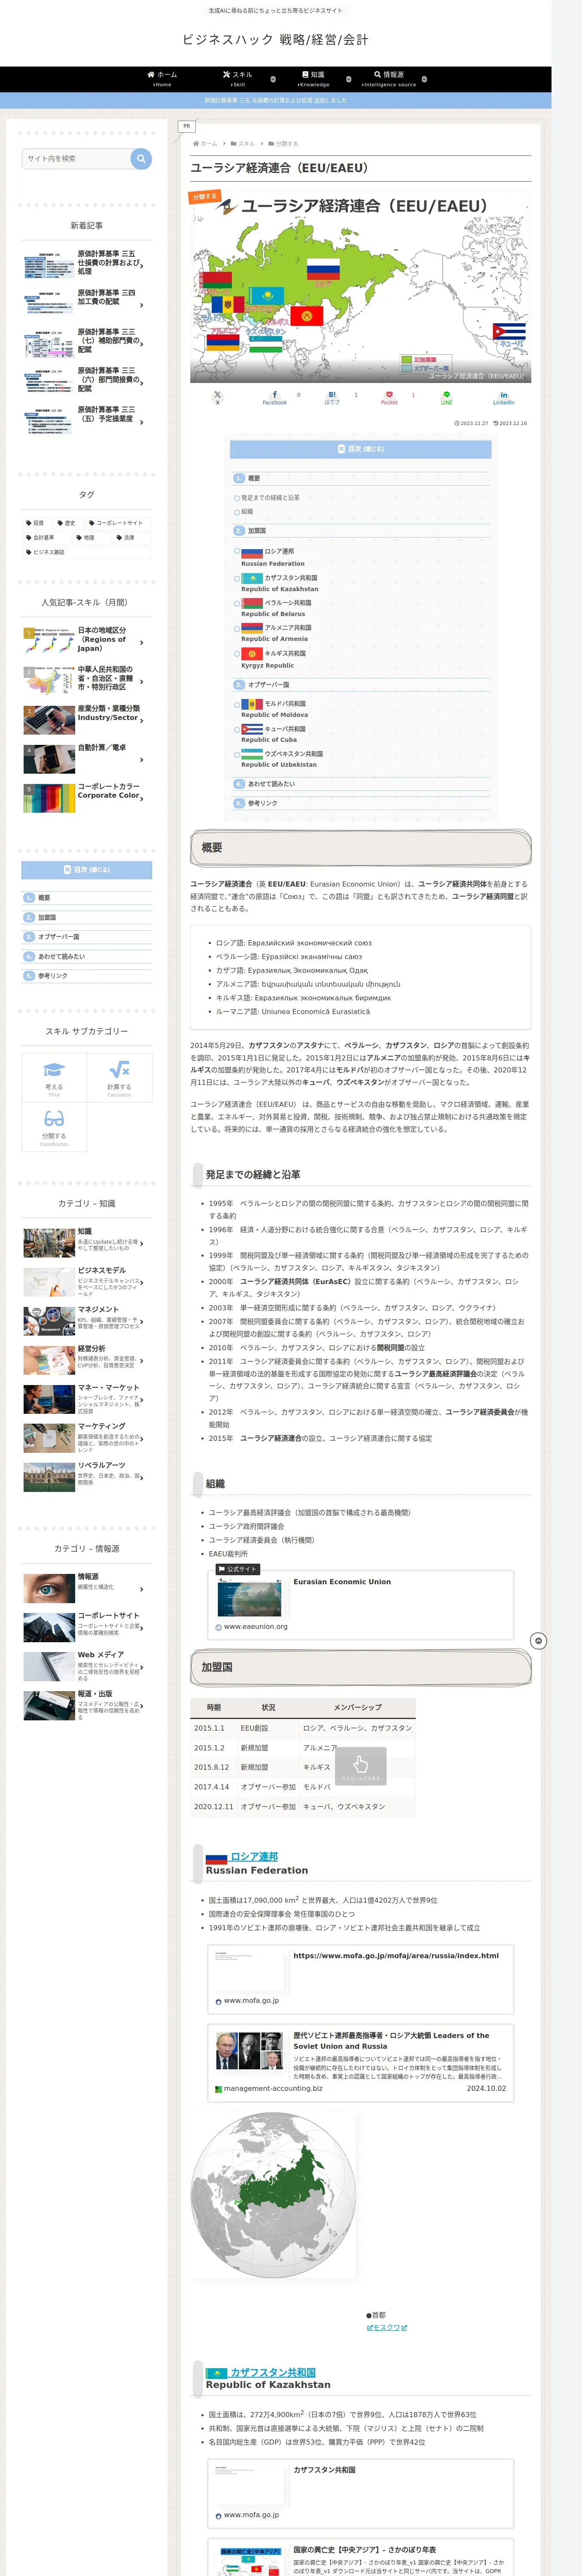Open the モスクワ capital link

pyautogui.click(x=387, y=2327)
